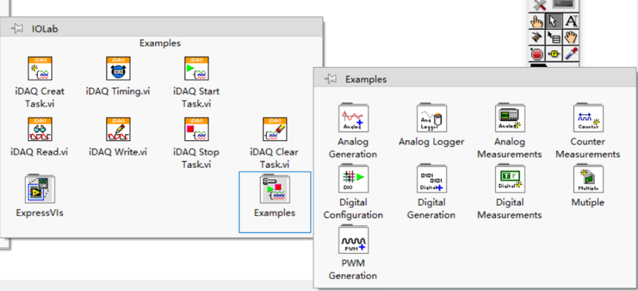Select the Set/Clear Breakpoint tool

coord(537,54)
